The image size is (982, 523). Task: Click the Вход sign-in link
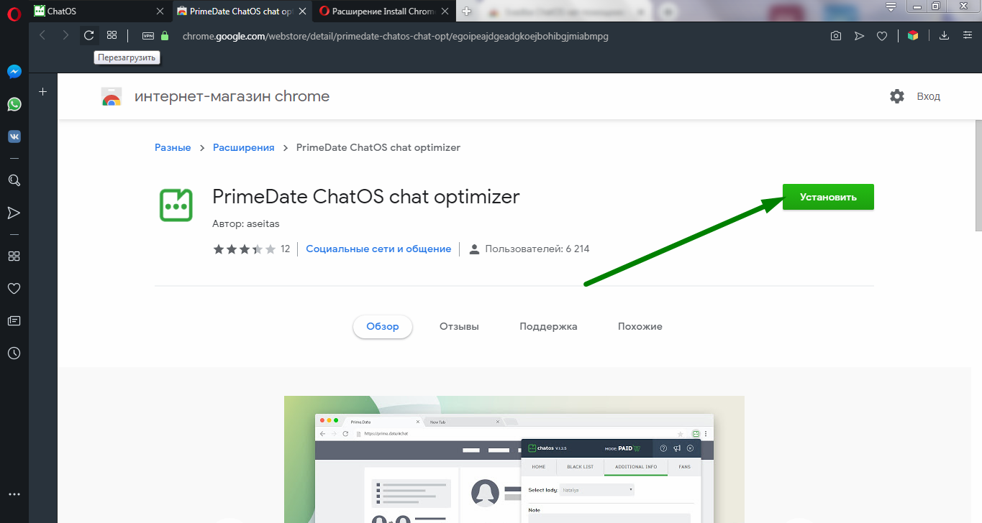coord(928,96)
